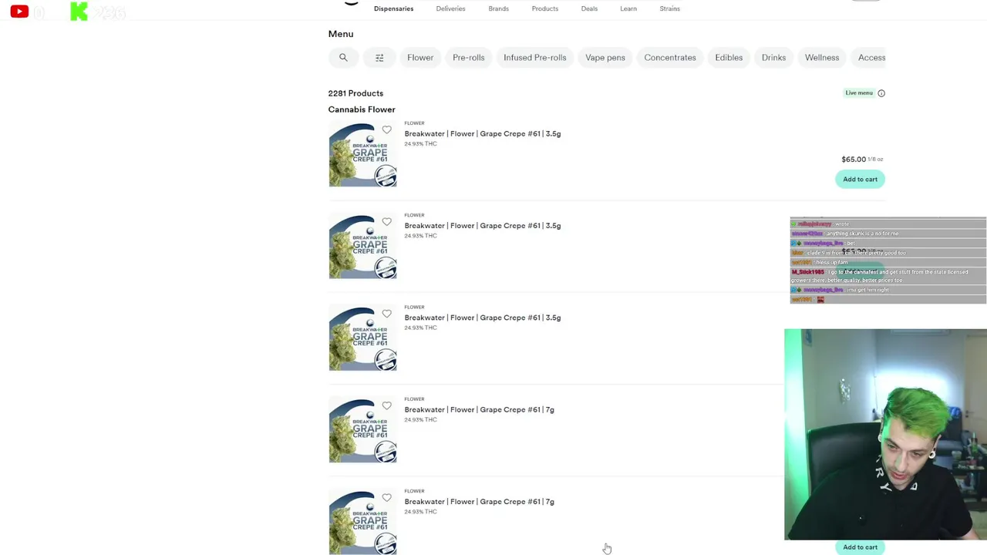987x555 pixels.
Task: Favorite the first Grape Crepe #61 3.5g
Action: (x=386, y=129)
